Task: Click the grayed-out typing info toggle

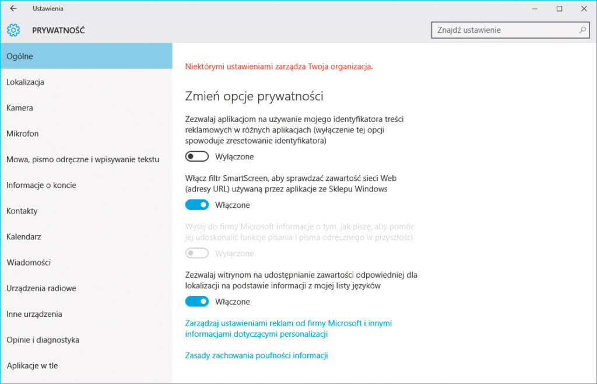Action: pyautogui.click(x=196, y=253)
